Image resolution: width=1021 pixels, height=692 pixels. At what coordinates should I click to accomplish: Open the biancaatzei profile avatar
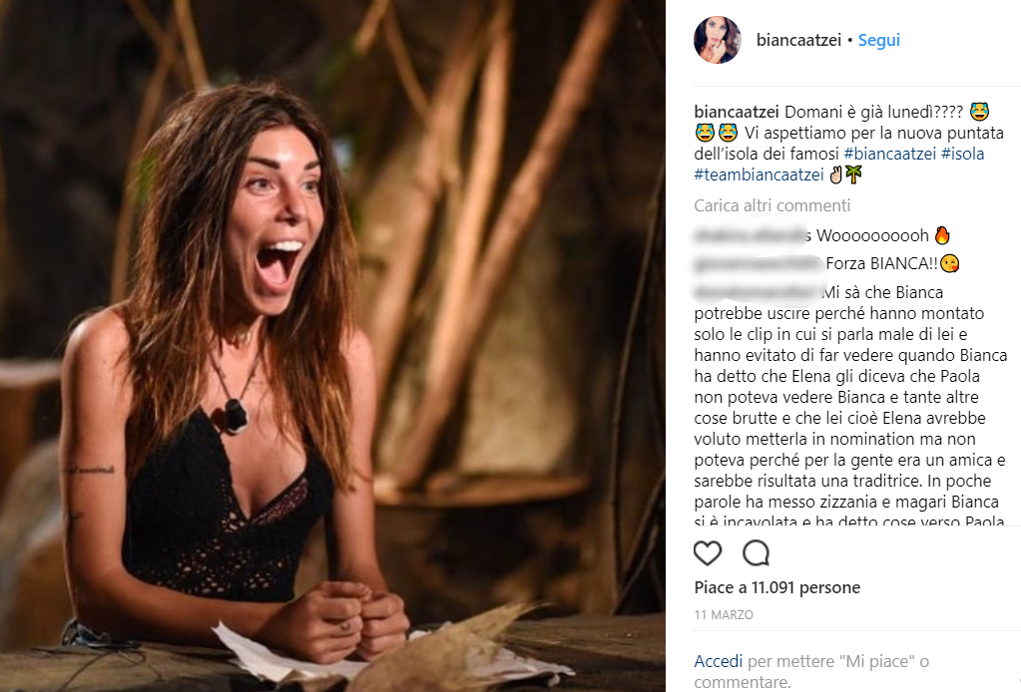click(x=717, y=41)
